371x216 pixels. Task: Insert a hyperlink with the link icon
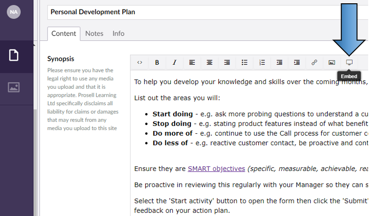(x=314, y=62)
